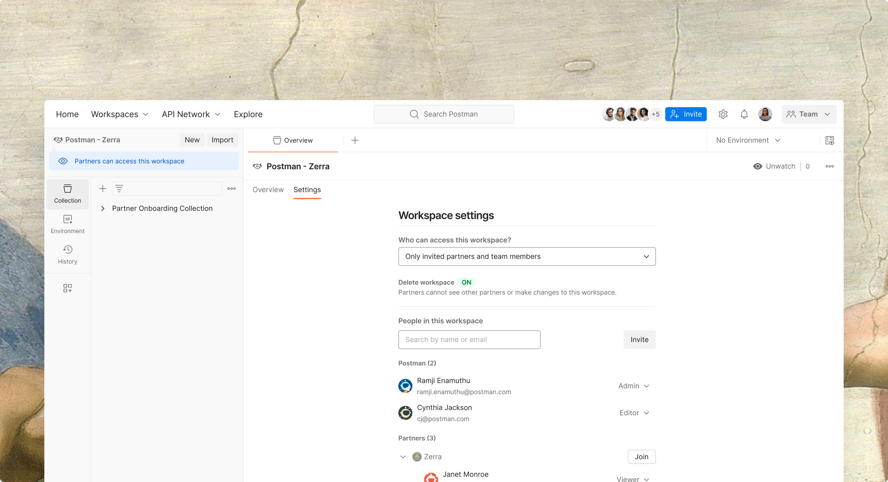The width and height of the screenshot is (888, 482).
Task: Click the blue Invite button
Action: (686, 114)
